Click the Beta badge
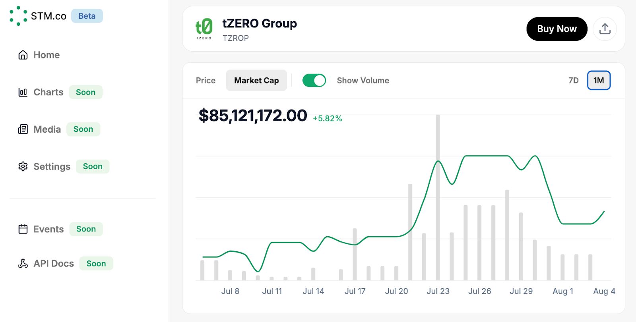Image resolution: width=636 pixels, height=322 pixels. coord(87,16)
